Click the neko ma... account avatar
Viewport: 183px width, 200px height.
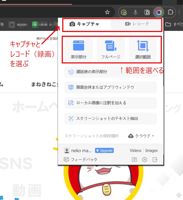pos(67,151)
